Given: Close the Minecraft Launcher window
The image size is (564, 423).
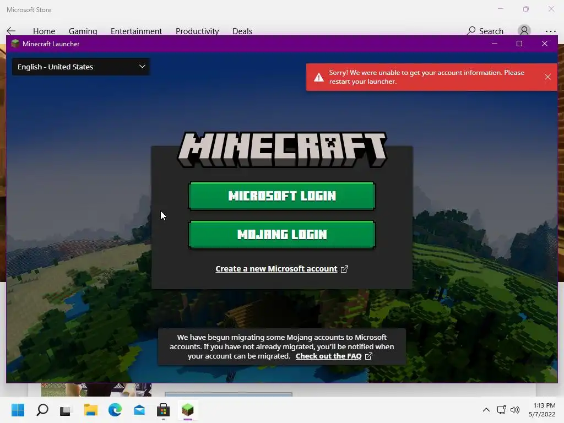Looking at the screenshot, I should (x=545, y=44).
